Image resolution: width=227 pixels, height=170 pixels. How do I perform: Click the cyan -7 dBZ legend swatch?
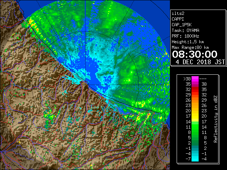[x=195, y=159]
